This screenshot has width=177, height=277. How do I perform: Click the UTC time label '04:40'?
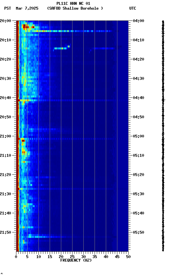pos(139,98)
